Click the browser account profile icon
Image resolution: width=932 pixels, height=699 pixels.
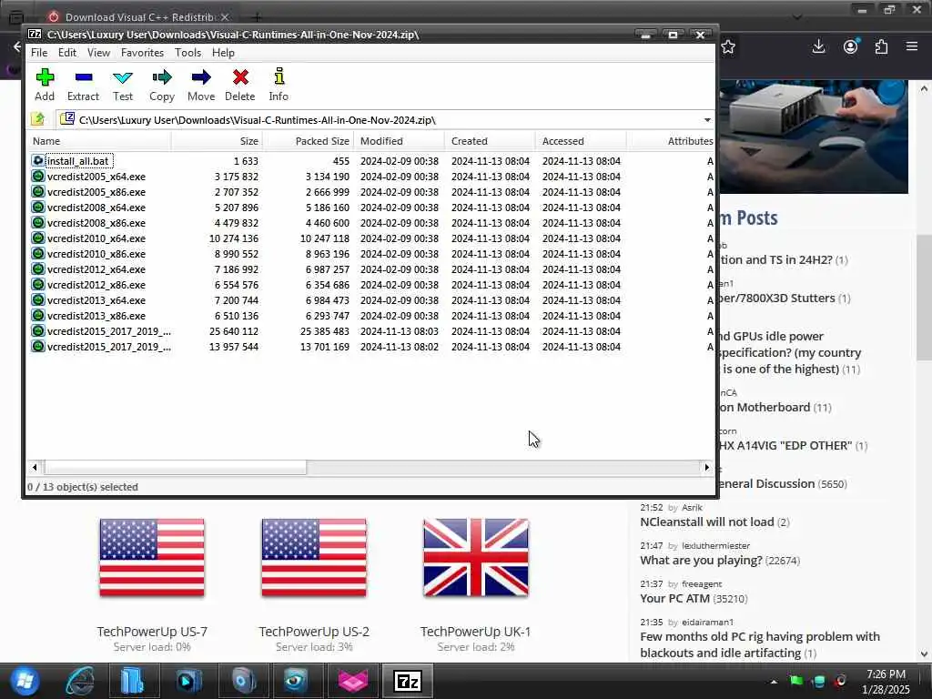[851, 47]
